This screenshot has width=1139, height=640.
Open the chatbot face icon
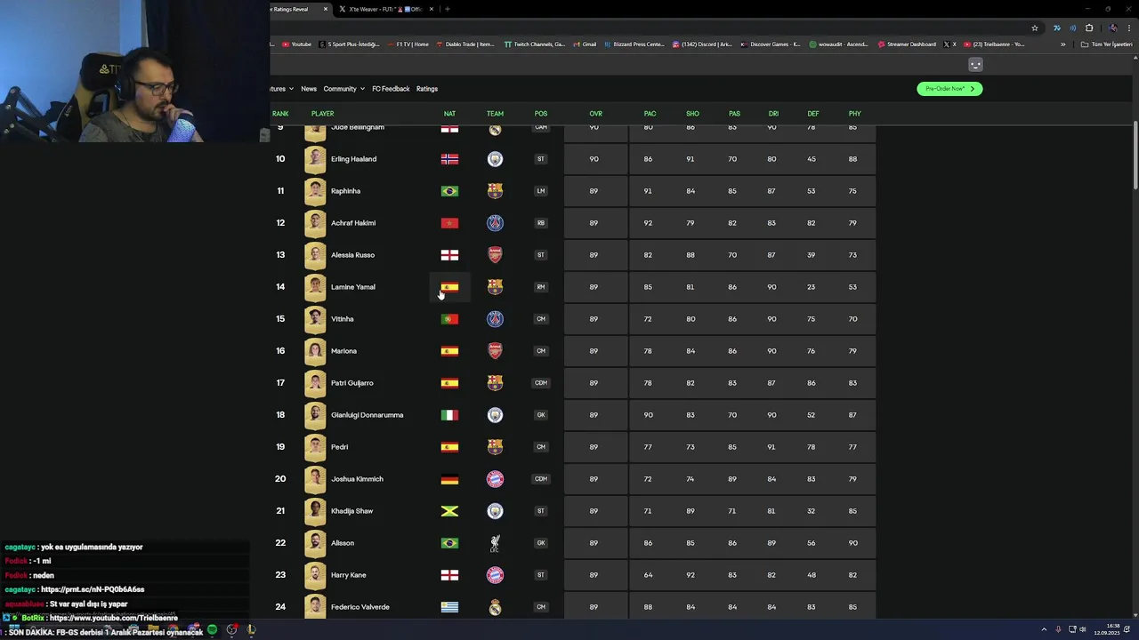click(x=975, y=64)
